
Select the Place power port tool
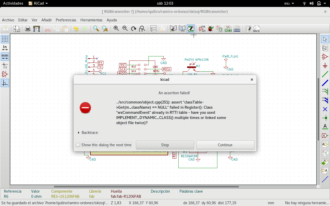coord(325,65)
